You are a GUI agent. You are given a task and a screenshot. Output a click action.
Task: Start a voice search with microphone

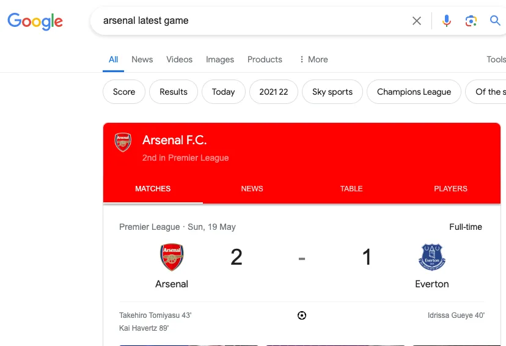(447, 21)
